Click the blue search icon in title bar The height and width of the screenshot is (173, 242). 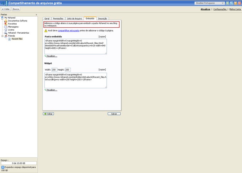232,3
